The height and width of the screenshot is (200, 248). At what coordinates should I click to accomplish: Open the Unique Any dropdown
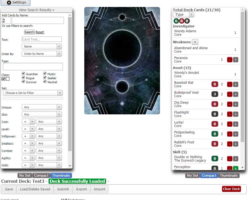pyautogui.click(x=42, y=107)
